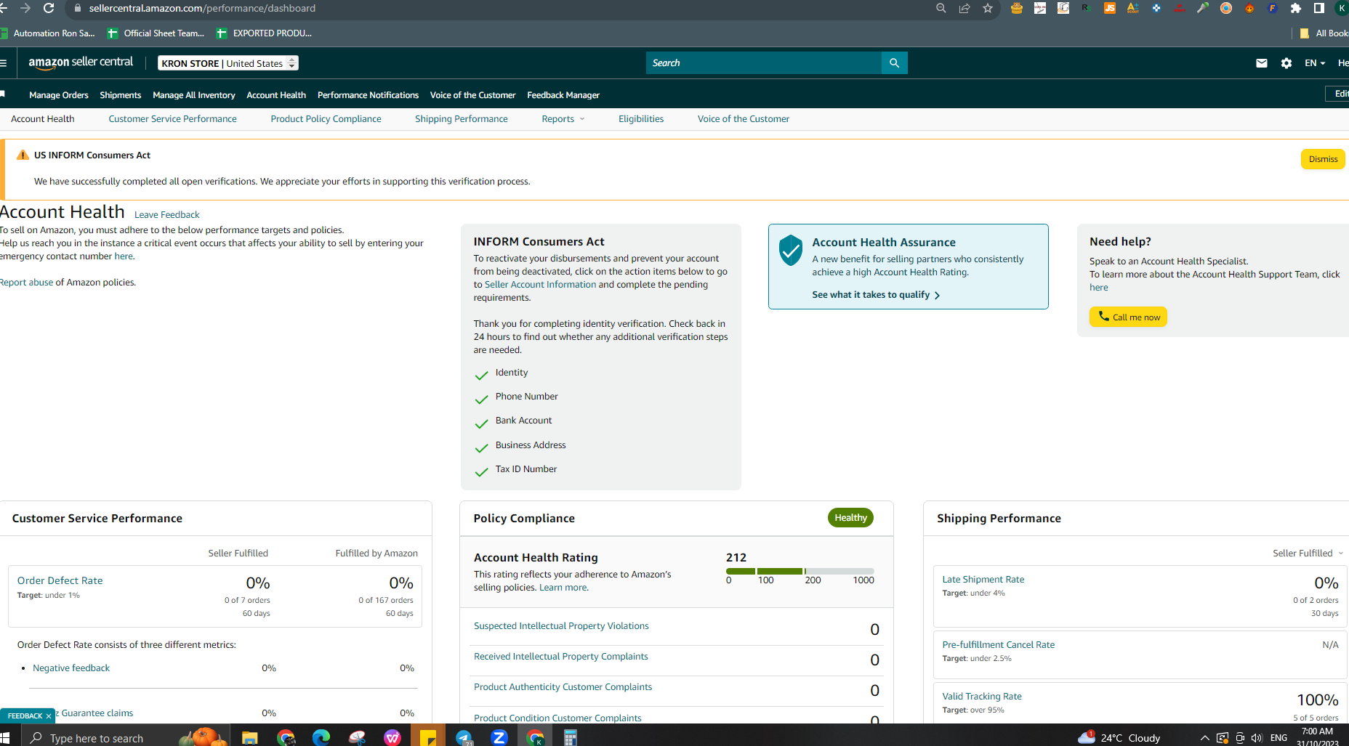Click the Account Health Rating progress bar

pos(800,571)
